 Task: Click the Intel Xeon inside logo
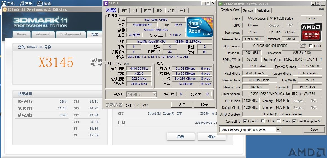(200, 27)
